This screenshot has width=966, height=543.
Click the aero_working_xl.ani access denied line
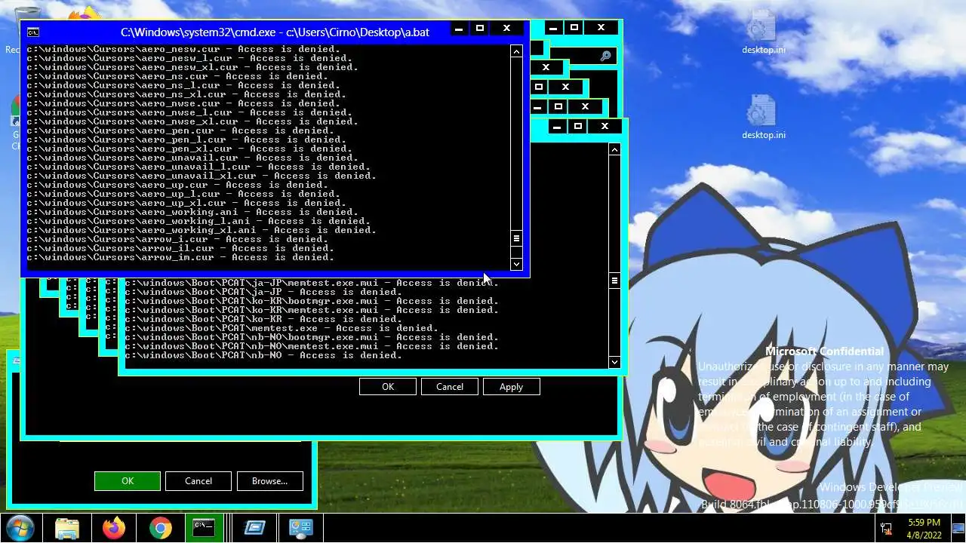pos(202,230)
